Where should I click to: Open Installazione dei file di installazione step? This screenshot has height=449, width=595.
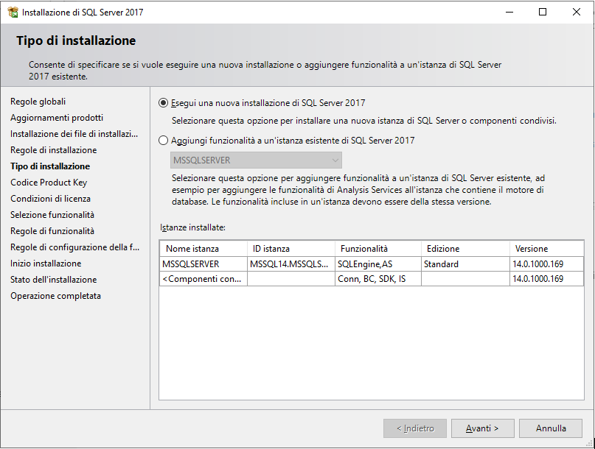click(x=74, y=134)
